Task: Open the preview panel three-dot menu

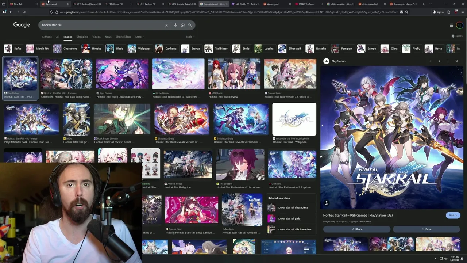Action: click(x=448, y=61)
